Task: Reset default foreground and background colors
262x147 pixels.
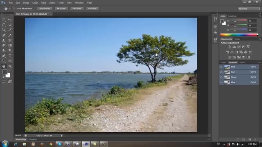Action: 3,77
